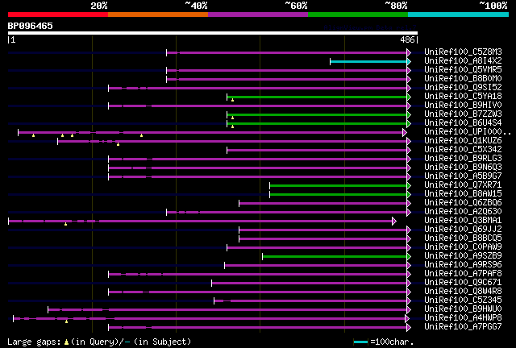The image size is (516, 348).
Task: Select the truncated UniRef100_UPI000.. label
Action: (x=468, y=132)
